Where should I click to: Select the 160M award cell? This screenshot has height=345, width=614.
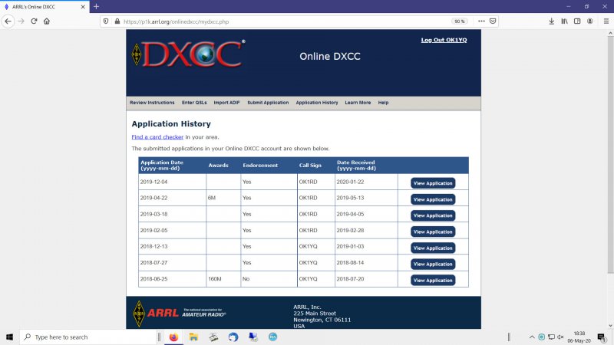223,279
